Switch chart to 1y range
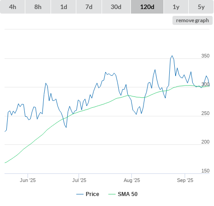Viewport: 214px width, 206px height. 176,7
